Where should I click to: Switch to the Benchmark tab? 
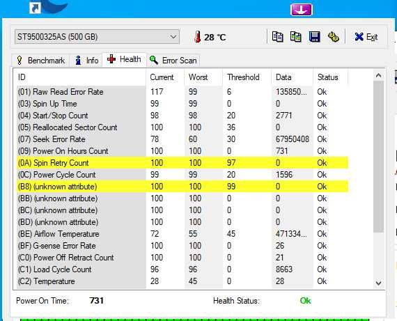(41, 61)
